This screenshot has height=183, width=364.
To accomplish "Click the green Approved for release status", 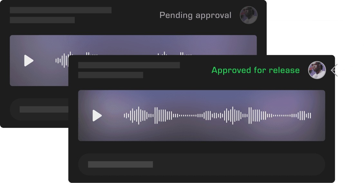I will point(255,70).
